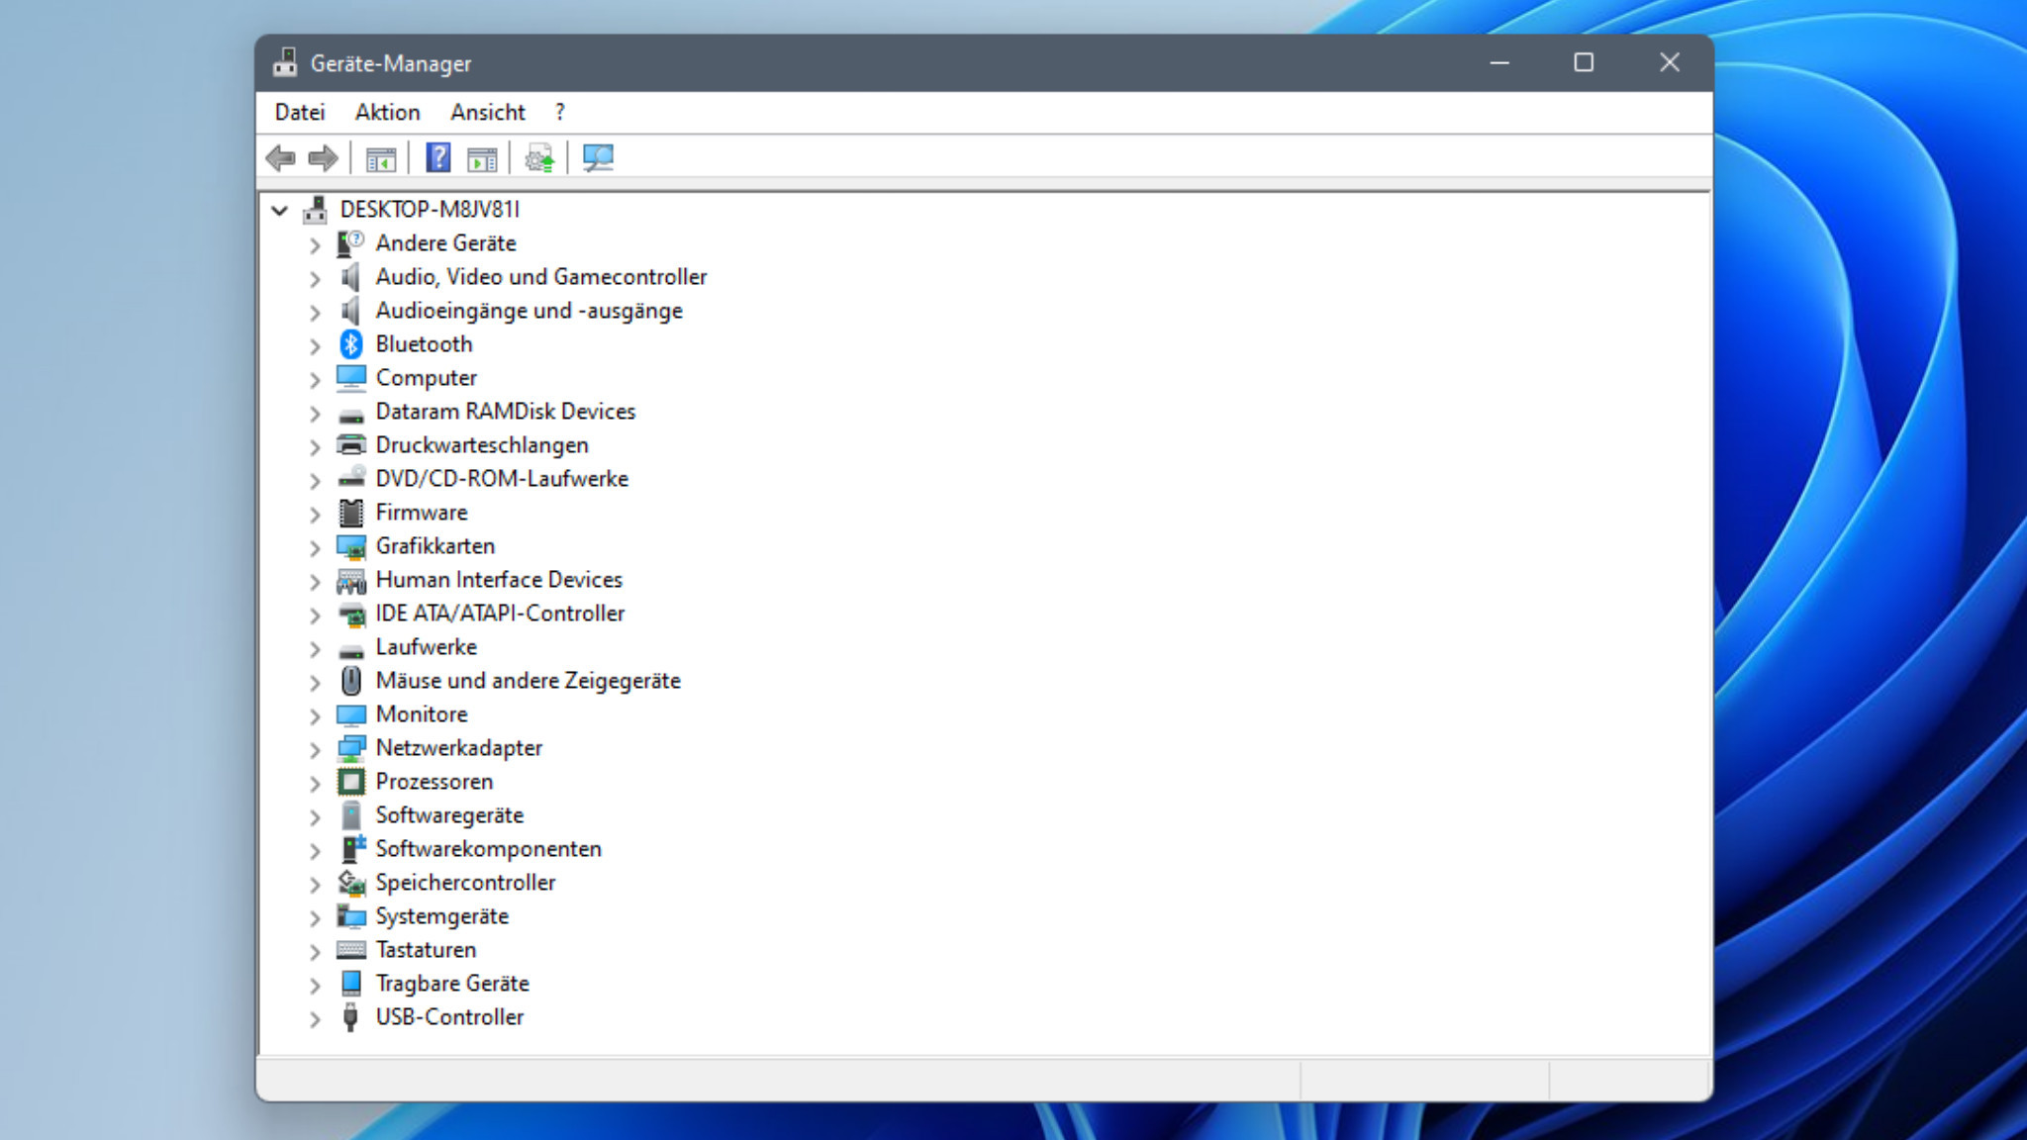Expand the Grafikkarten category

[x=315, y=545]
